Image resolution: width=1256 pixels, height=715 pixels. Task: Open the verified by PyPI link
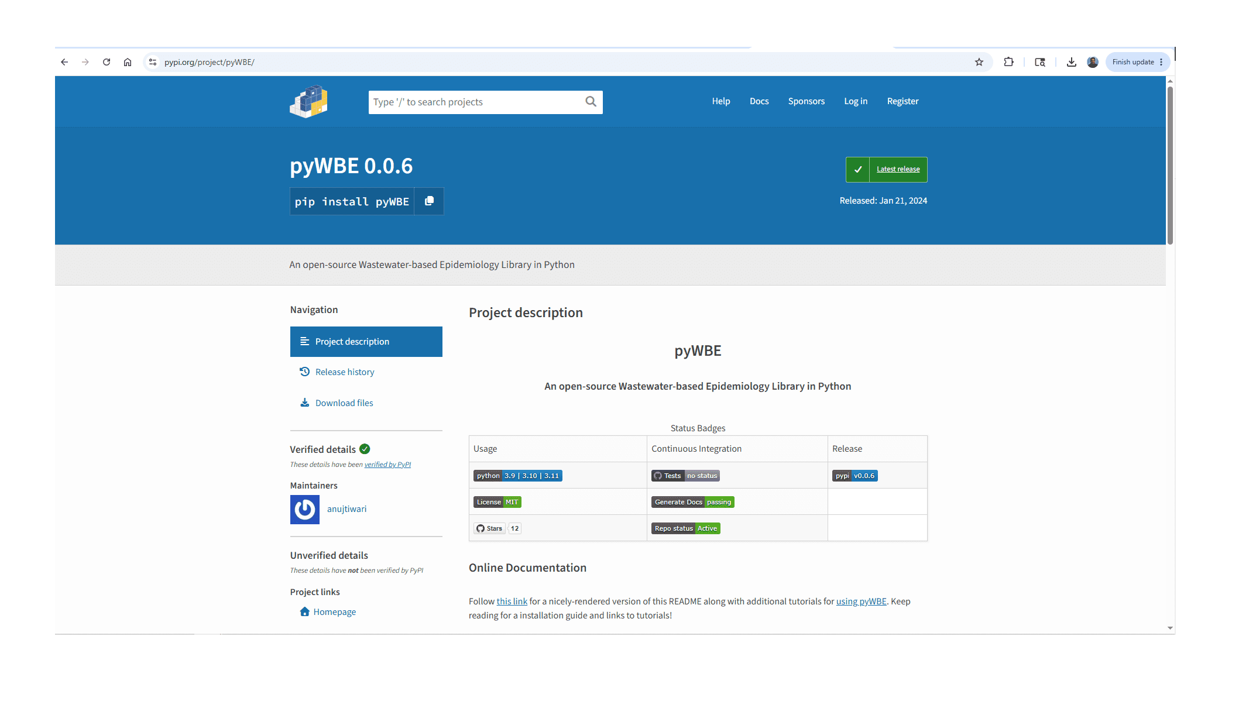(x=387, y=465)
